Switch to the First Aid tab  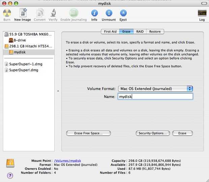(x=110, y=31)
